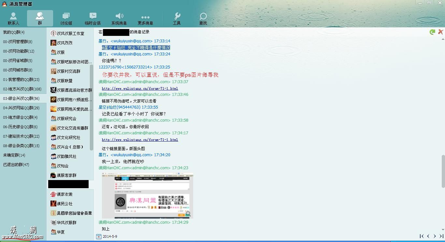This screenshot has height=242, width=445.
Task: Open the calendar date picker 2014-5-9
Action: point(99,236)
